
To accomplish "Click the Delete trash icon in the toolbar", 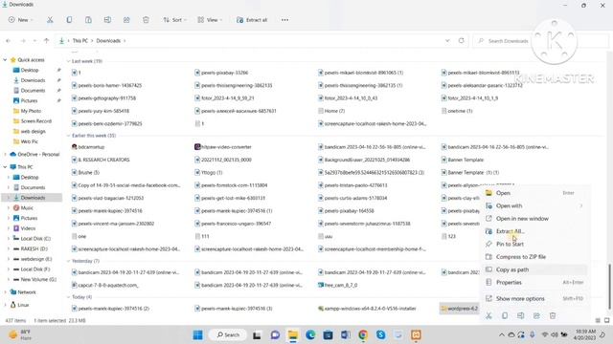I will pyautogui.click(x=146, y=20).
